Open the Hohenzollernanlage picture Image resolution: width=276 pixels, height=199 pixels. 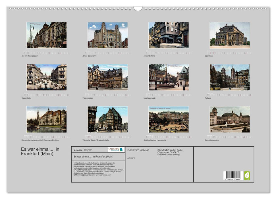(x=47, y=119)
